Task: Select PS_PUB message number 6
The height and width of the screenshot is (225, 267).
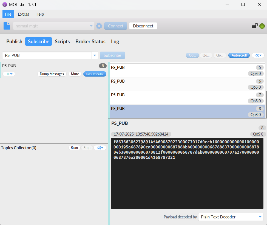Action: tap(187, 84)
